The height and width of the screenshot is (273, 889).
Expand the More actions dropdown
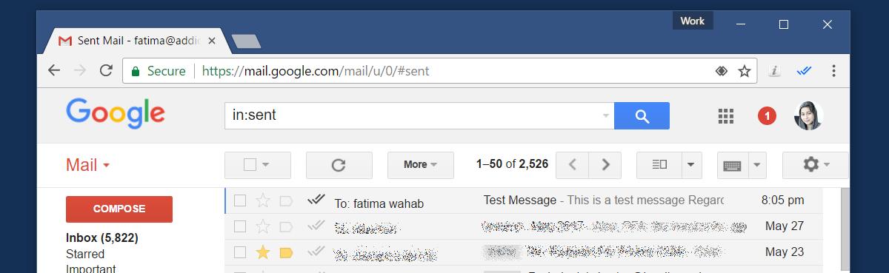click(420, 165)
